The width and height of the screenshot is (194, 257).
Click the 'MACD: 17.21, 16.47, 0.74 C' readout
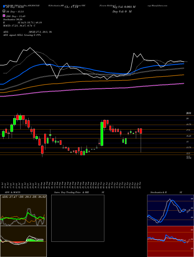19,26
